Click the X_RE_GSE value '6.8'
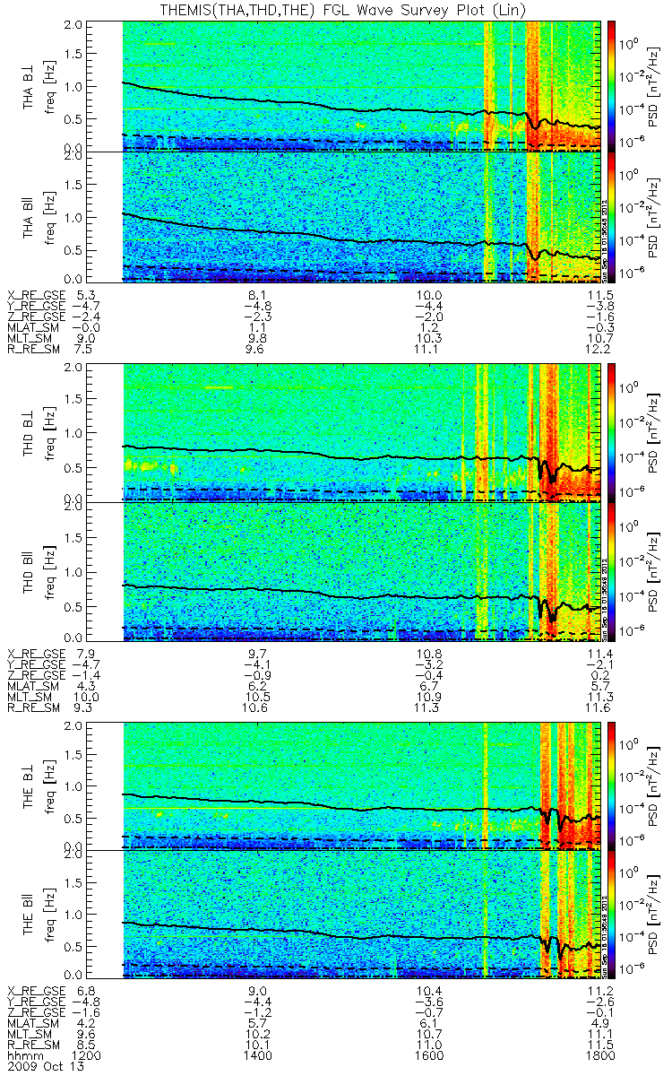Viewport: 672px width, 1076px height. (x=88, y=992)
